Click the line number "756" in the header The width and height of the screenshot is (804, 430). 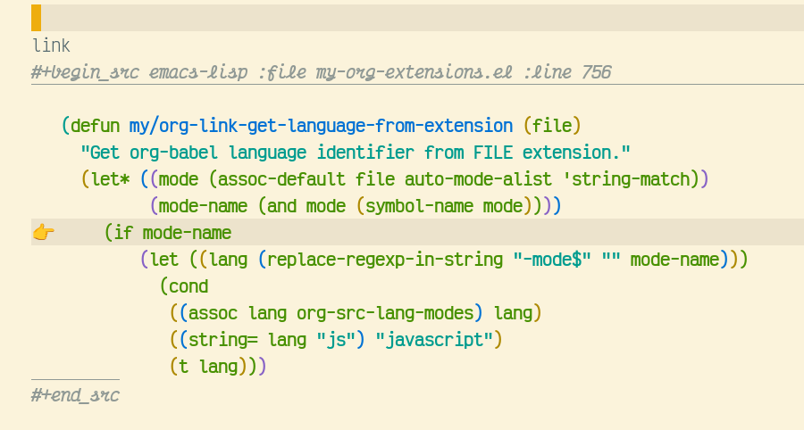[x=597, y=72]
